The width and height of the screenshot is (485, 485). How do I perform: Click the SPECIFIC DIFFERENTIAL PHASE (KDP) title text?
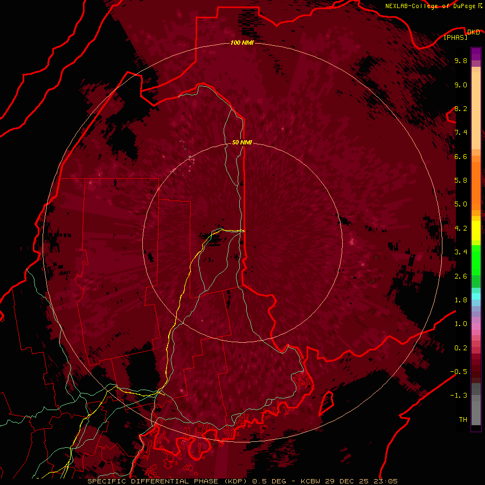[x=168, y=481]
